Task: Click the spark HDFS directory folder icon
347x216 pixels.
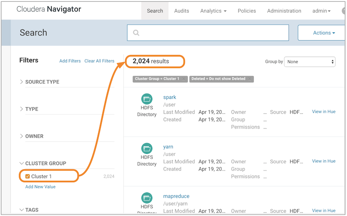Action: pyautogui.click(x=147, y=99)
